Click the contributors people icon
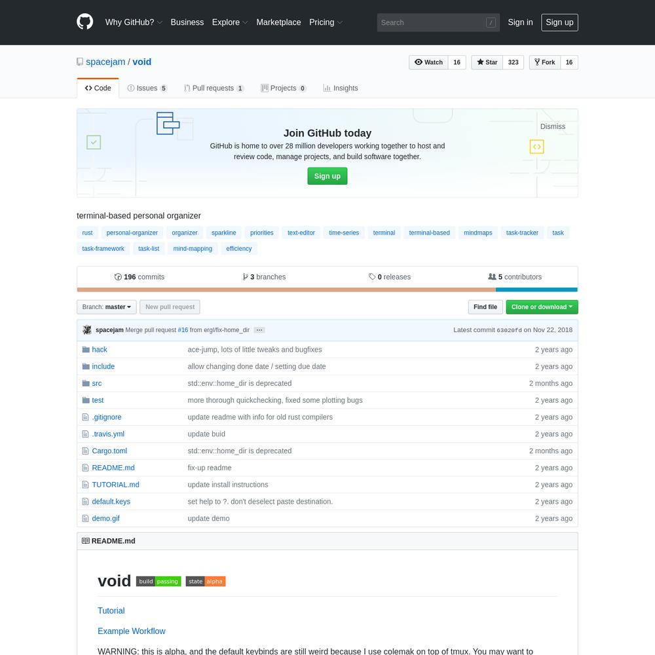This screenshot has height=655, width=655. 492,276
